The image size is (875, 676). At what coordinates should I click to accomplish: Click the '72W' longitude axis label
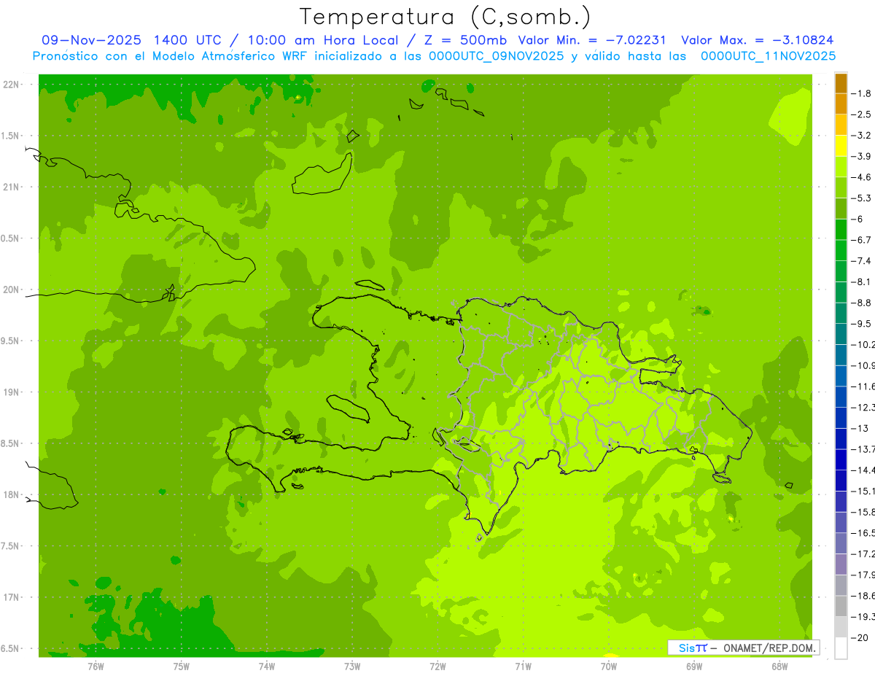[437, 667]
